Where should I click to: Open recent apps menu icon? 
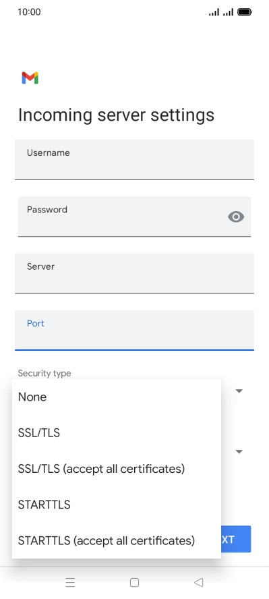(70, 582)
